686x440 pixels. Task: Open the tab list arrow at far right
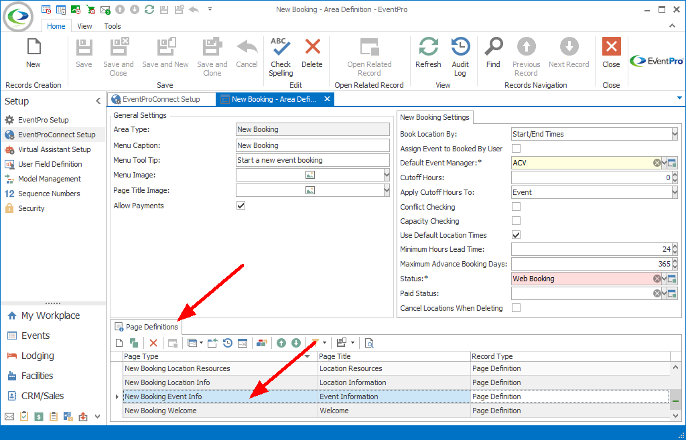(x=679, y=98)
